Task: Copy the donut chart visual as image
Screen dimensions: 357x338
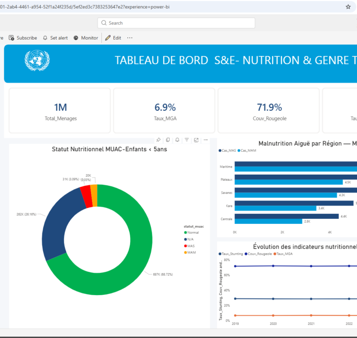Action: point(168,140)
